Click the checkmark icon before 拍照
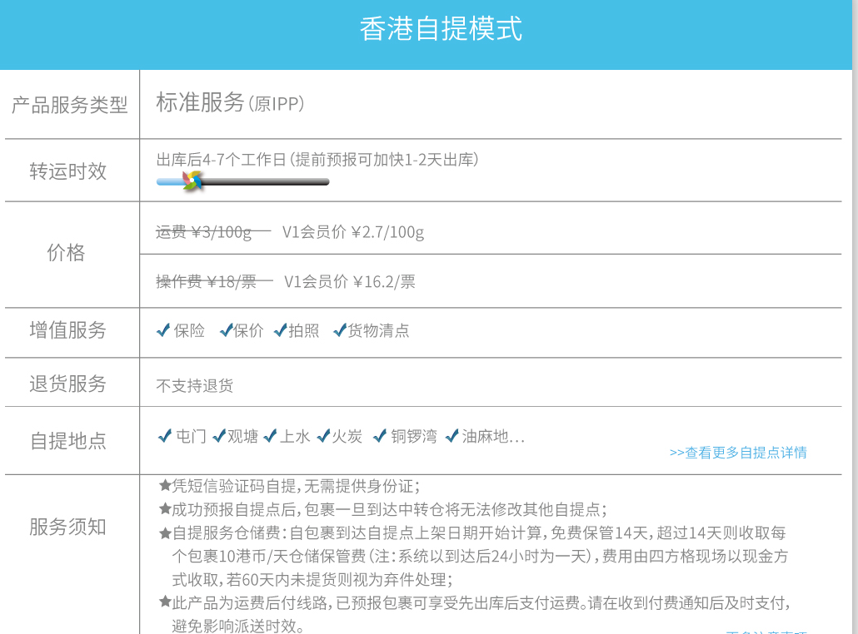Viewport: 858px width, 634px height. [281, 330]
